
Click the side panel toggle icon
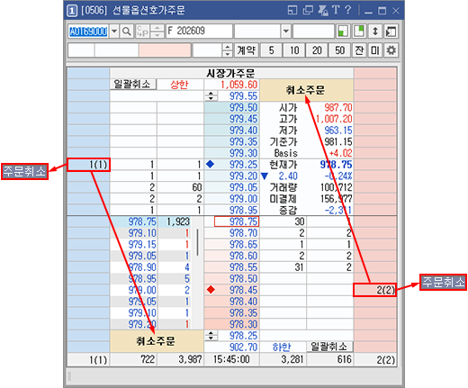391,32
